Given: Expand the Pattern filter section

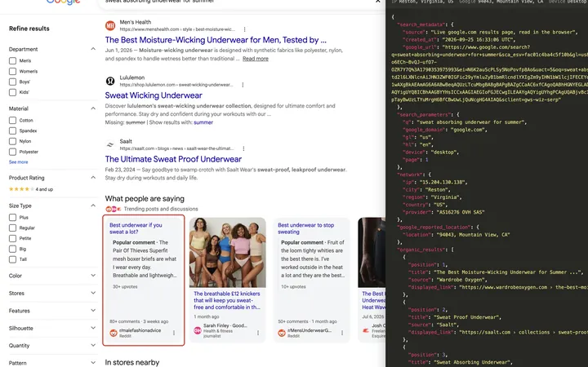Looking at the screenshot, I should (93, 363).
